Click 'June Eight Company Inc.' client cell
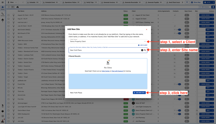Viewport: 216px width, 124px height. [x=143, y=107]
